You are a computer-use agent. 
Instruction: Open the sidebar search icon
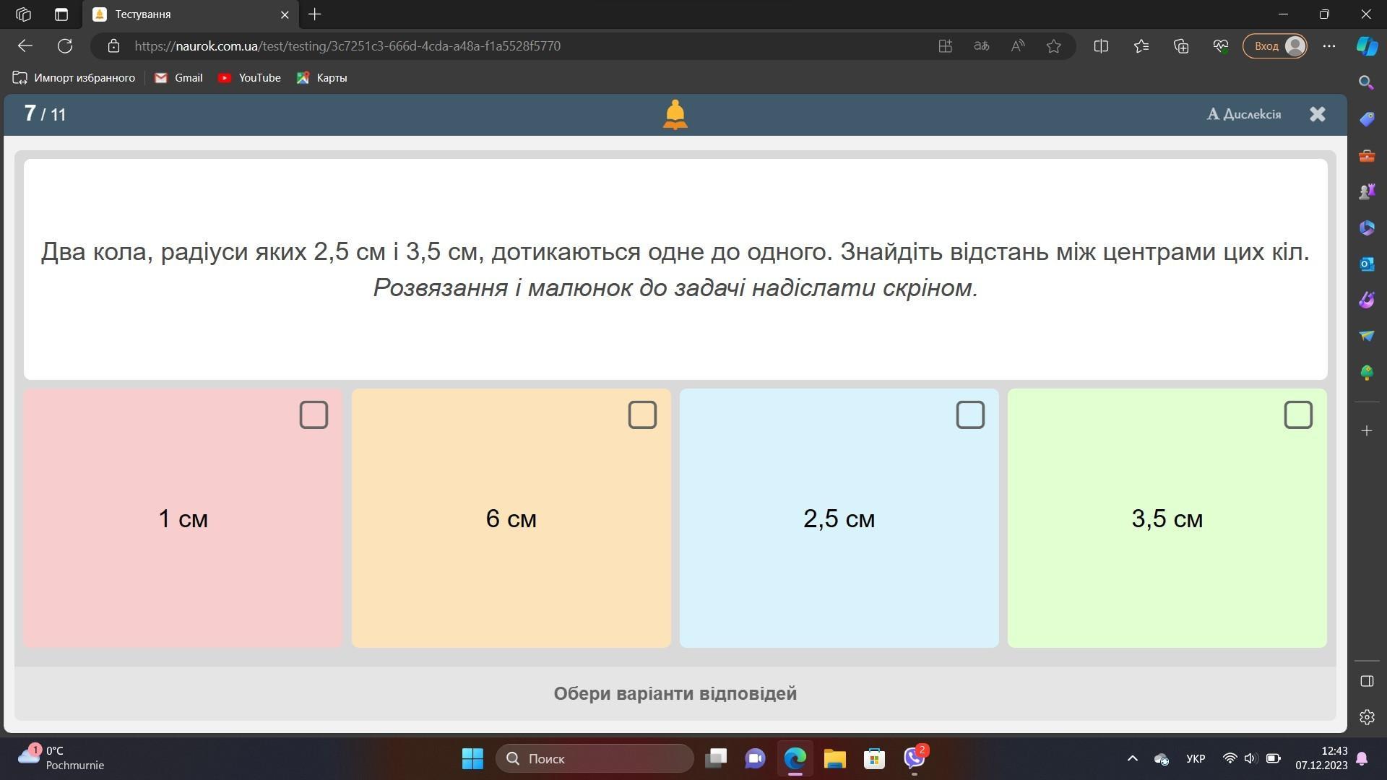(x=1367, y=82)
